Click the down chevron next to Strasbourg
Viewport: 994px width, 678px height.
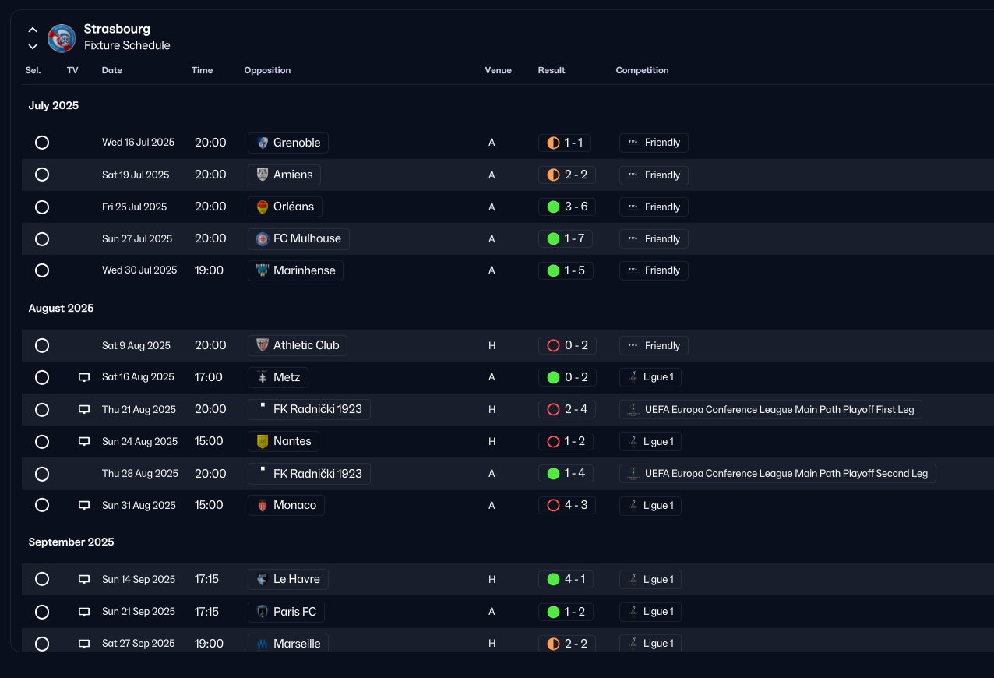pyautogui.click(x=33, y=47)
